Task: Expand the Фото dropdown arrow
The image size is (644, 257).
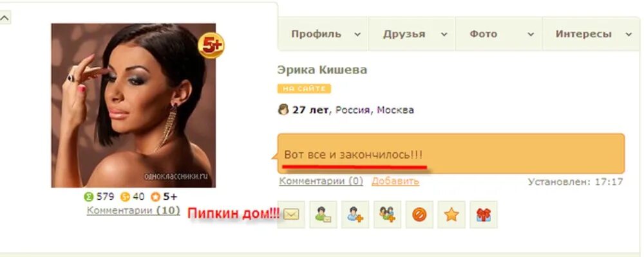Action: click(531, 35)
